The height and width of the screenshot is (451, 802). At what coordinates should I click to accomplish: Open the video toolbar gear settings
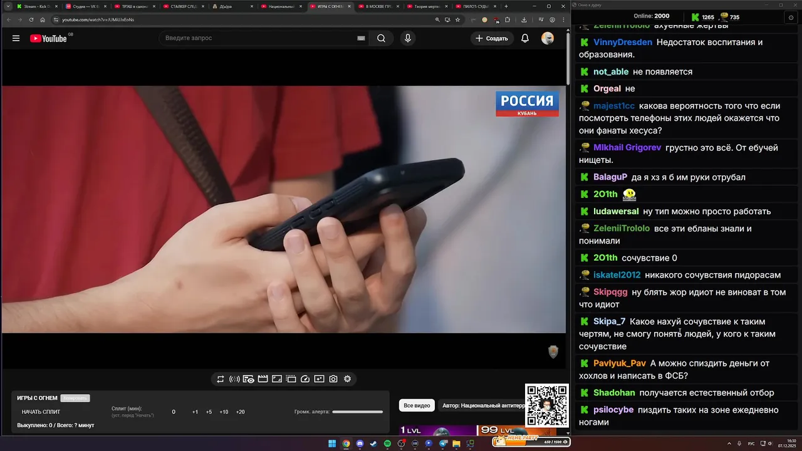point(347,379)
